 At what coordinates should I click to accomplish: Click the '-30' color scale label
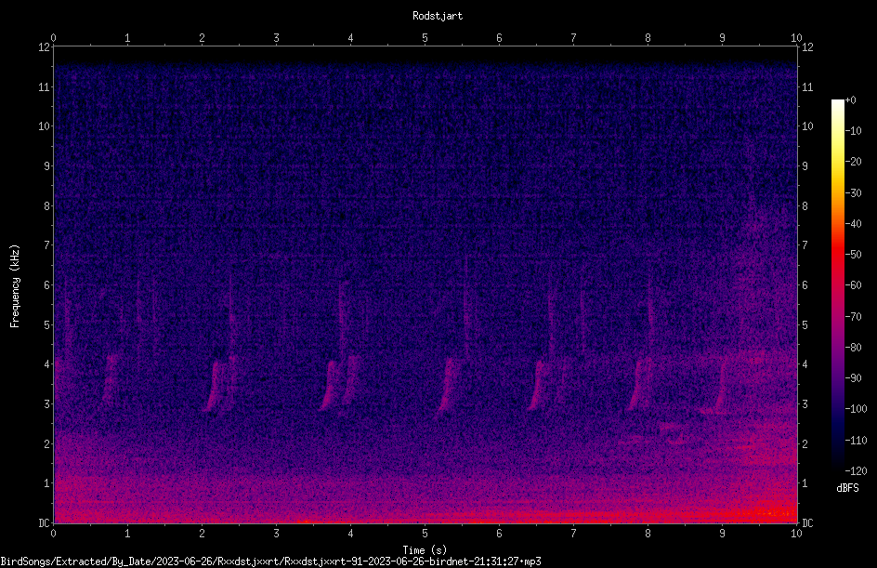pyautogui.click(x=853, y=193)
